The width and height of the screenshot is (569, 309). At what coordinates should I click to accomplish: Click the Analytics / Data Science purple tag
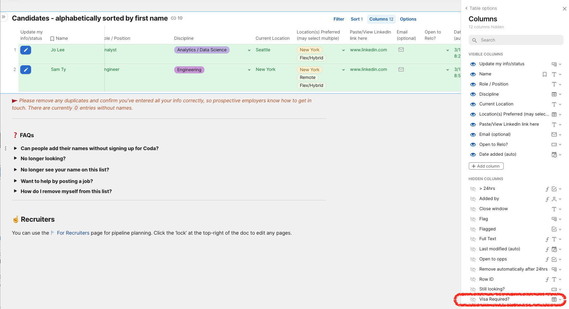[x=202, y=50]
